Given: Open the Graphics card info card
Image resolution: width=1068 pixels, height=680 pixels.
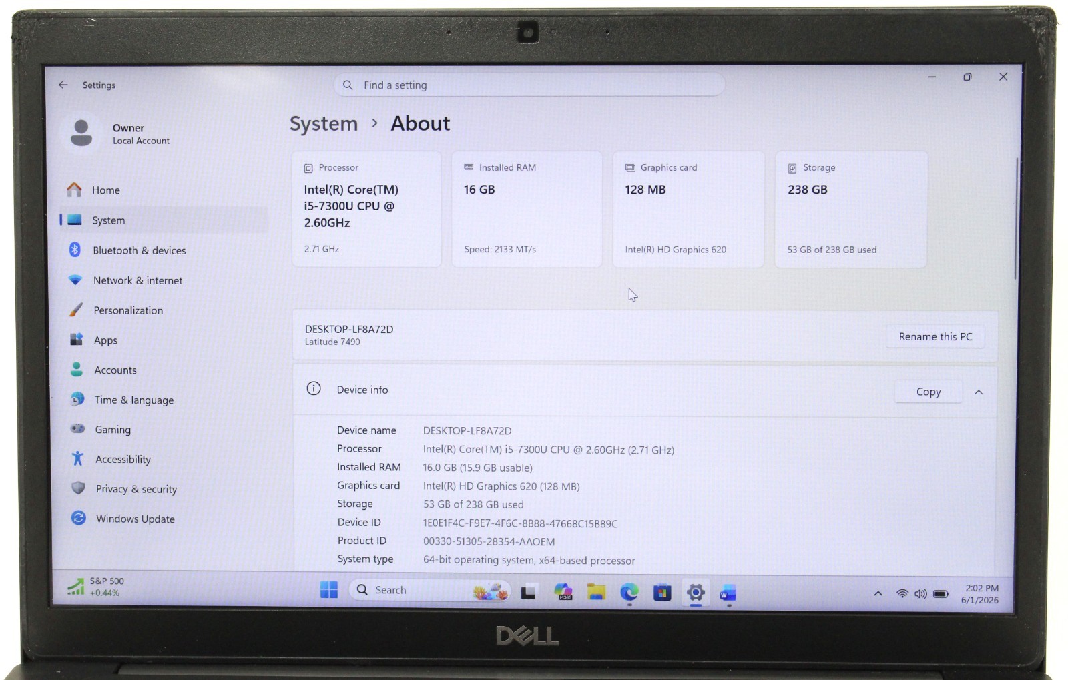Looking at the screenshot, I should [x=688, y=210].
